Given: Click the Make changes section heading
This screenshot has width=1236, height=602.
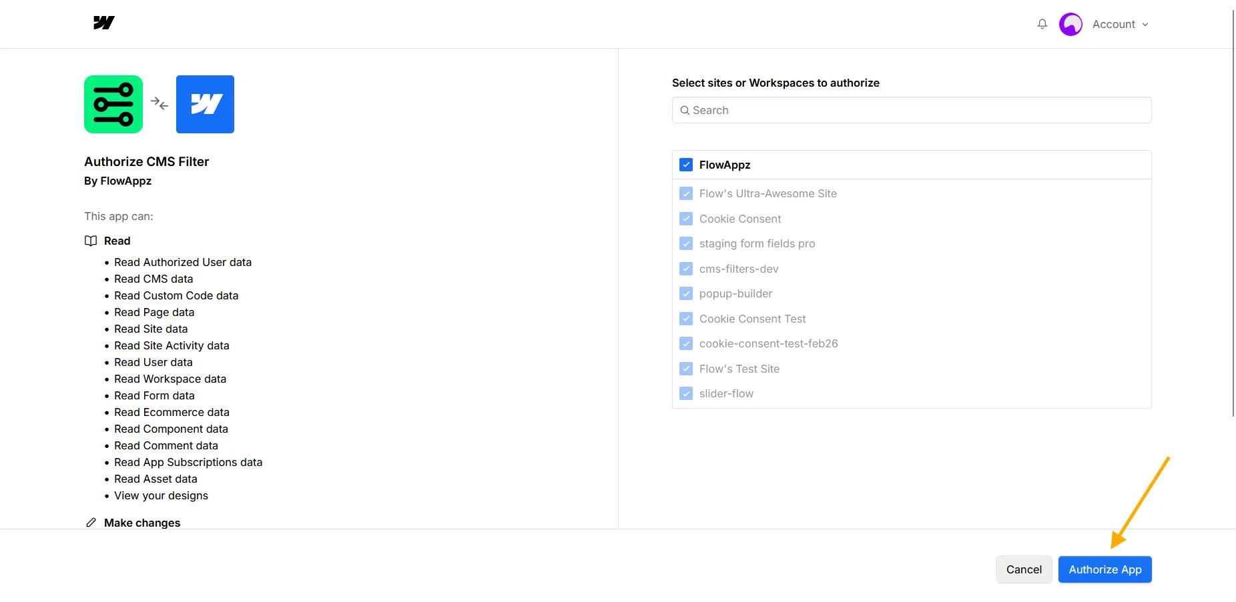Looking at the screenshot, I should (x=142, y=523).
